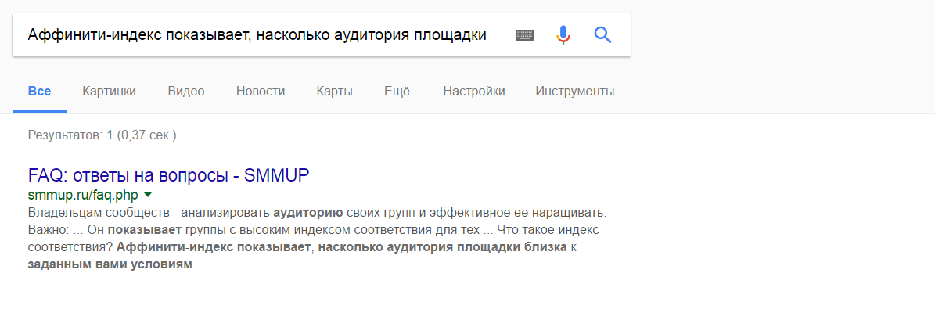Click the blue magnifier search icon
The width and height of the screenshot is (935, 331).
tap(602, 35)
